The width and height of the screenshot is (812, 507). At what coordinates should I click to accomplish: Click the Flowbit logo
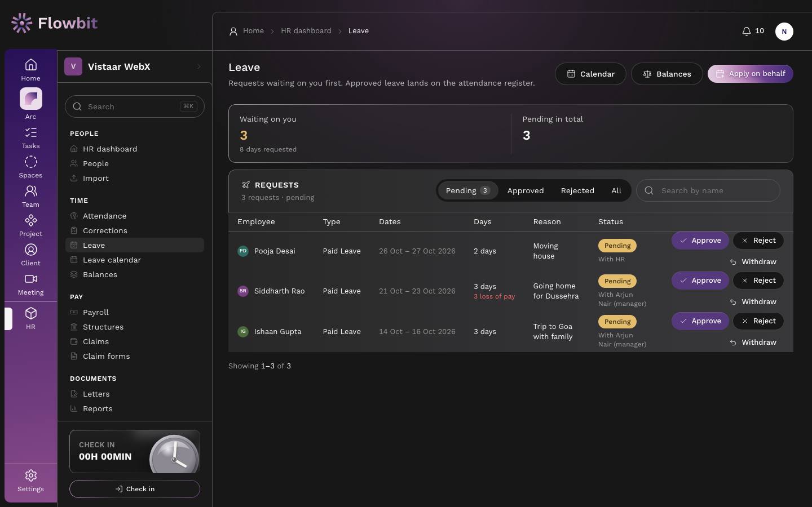[54, 23]
